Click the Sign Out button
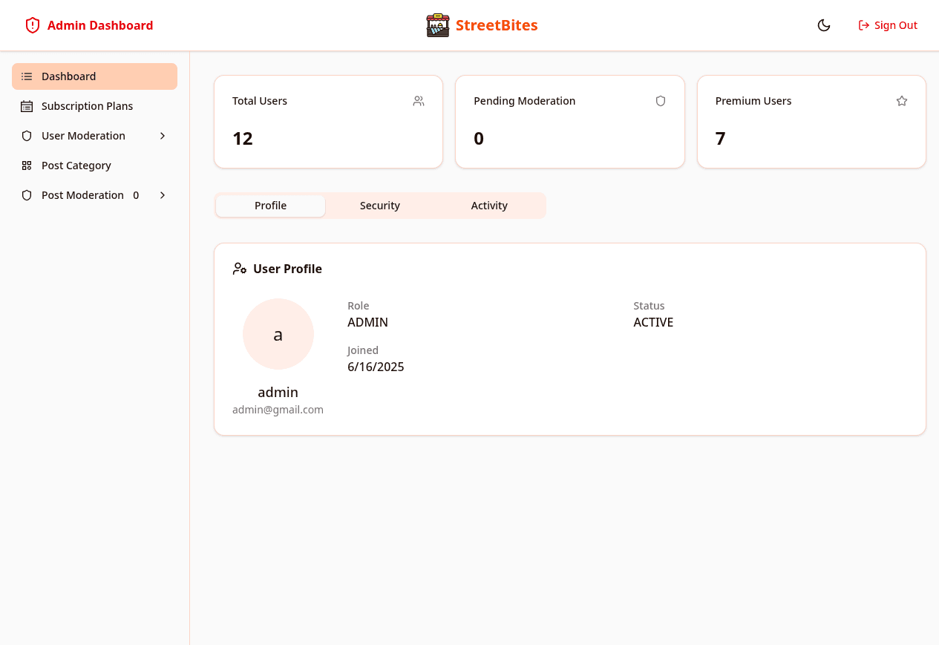Screen dimensions: 939x645 point(888,25)
